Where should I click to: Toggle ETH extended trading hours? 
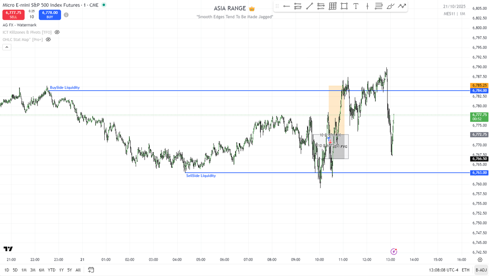click(466, 269)
